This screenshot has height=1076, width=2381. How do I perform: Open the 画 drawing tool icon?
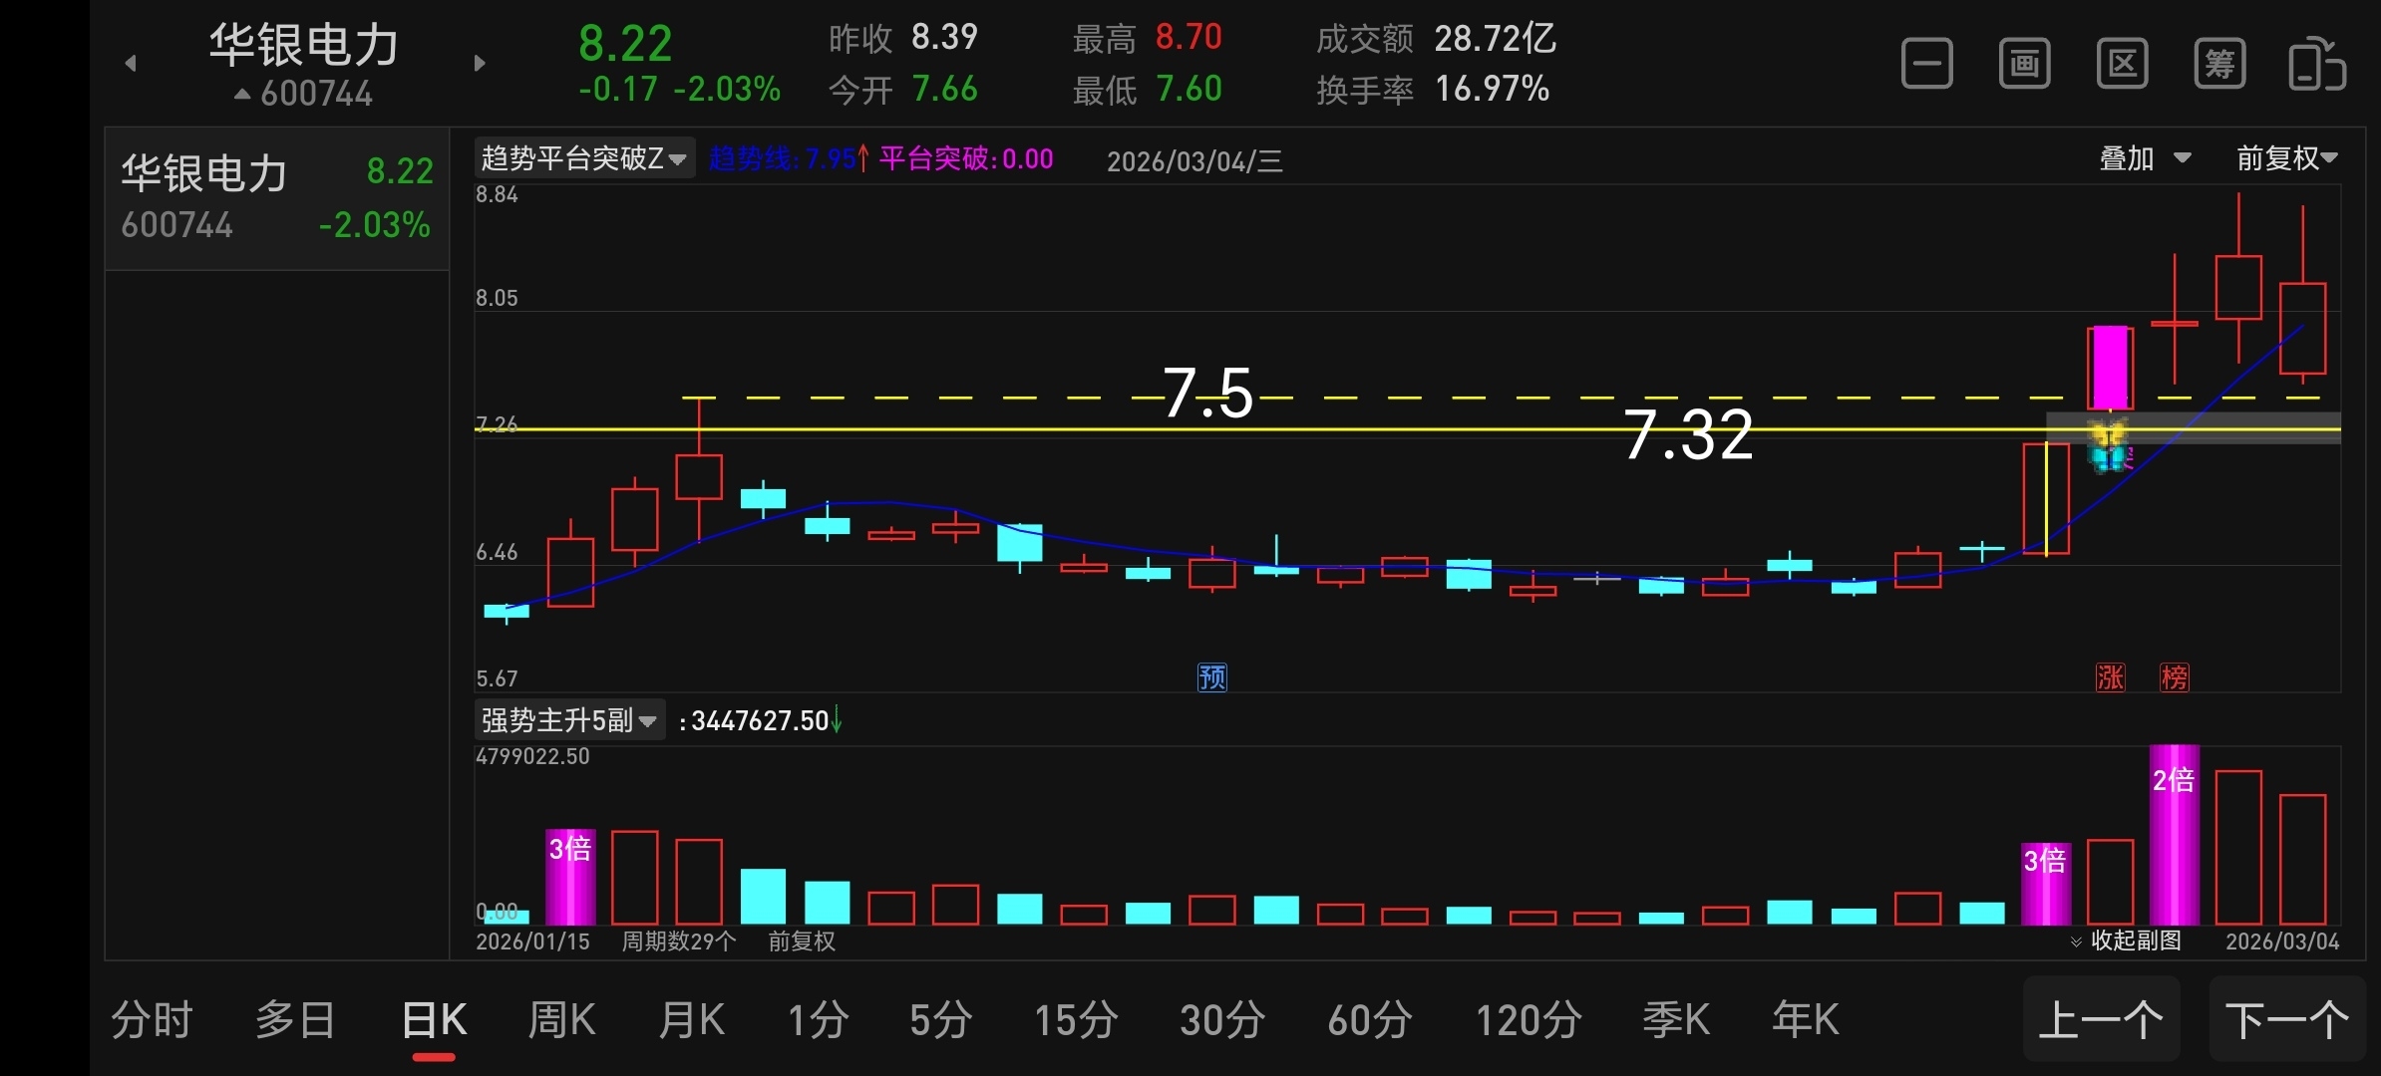(x=2024, y=65)
